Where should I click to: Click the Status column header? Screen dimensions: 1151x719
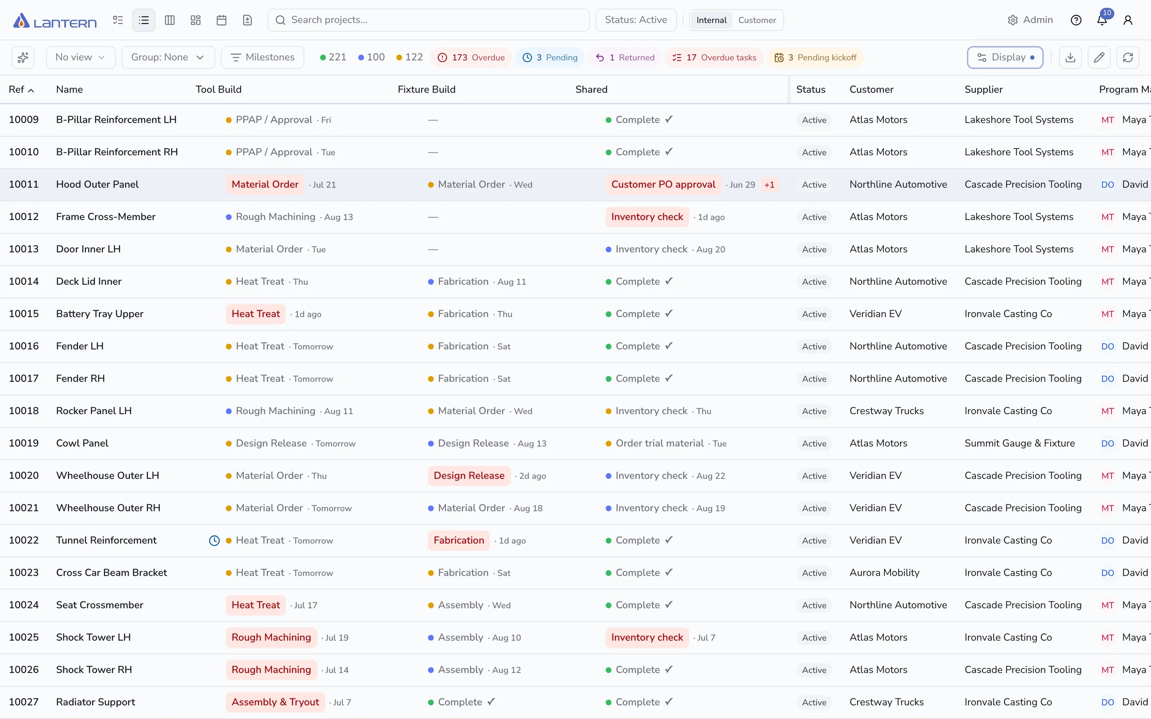pos(811,90)
